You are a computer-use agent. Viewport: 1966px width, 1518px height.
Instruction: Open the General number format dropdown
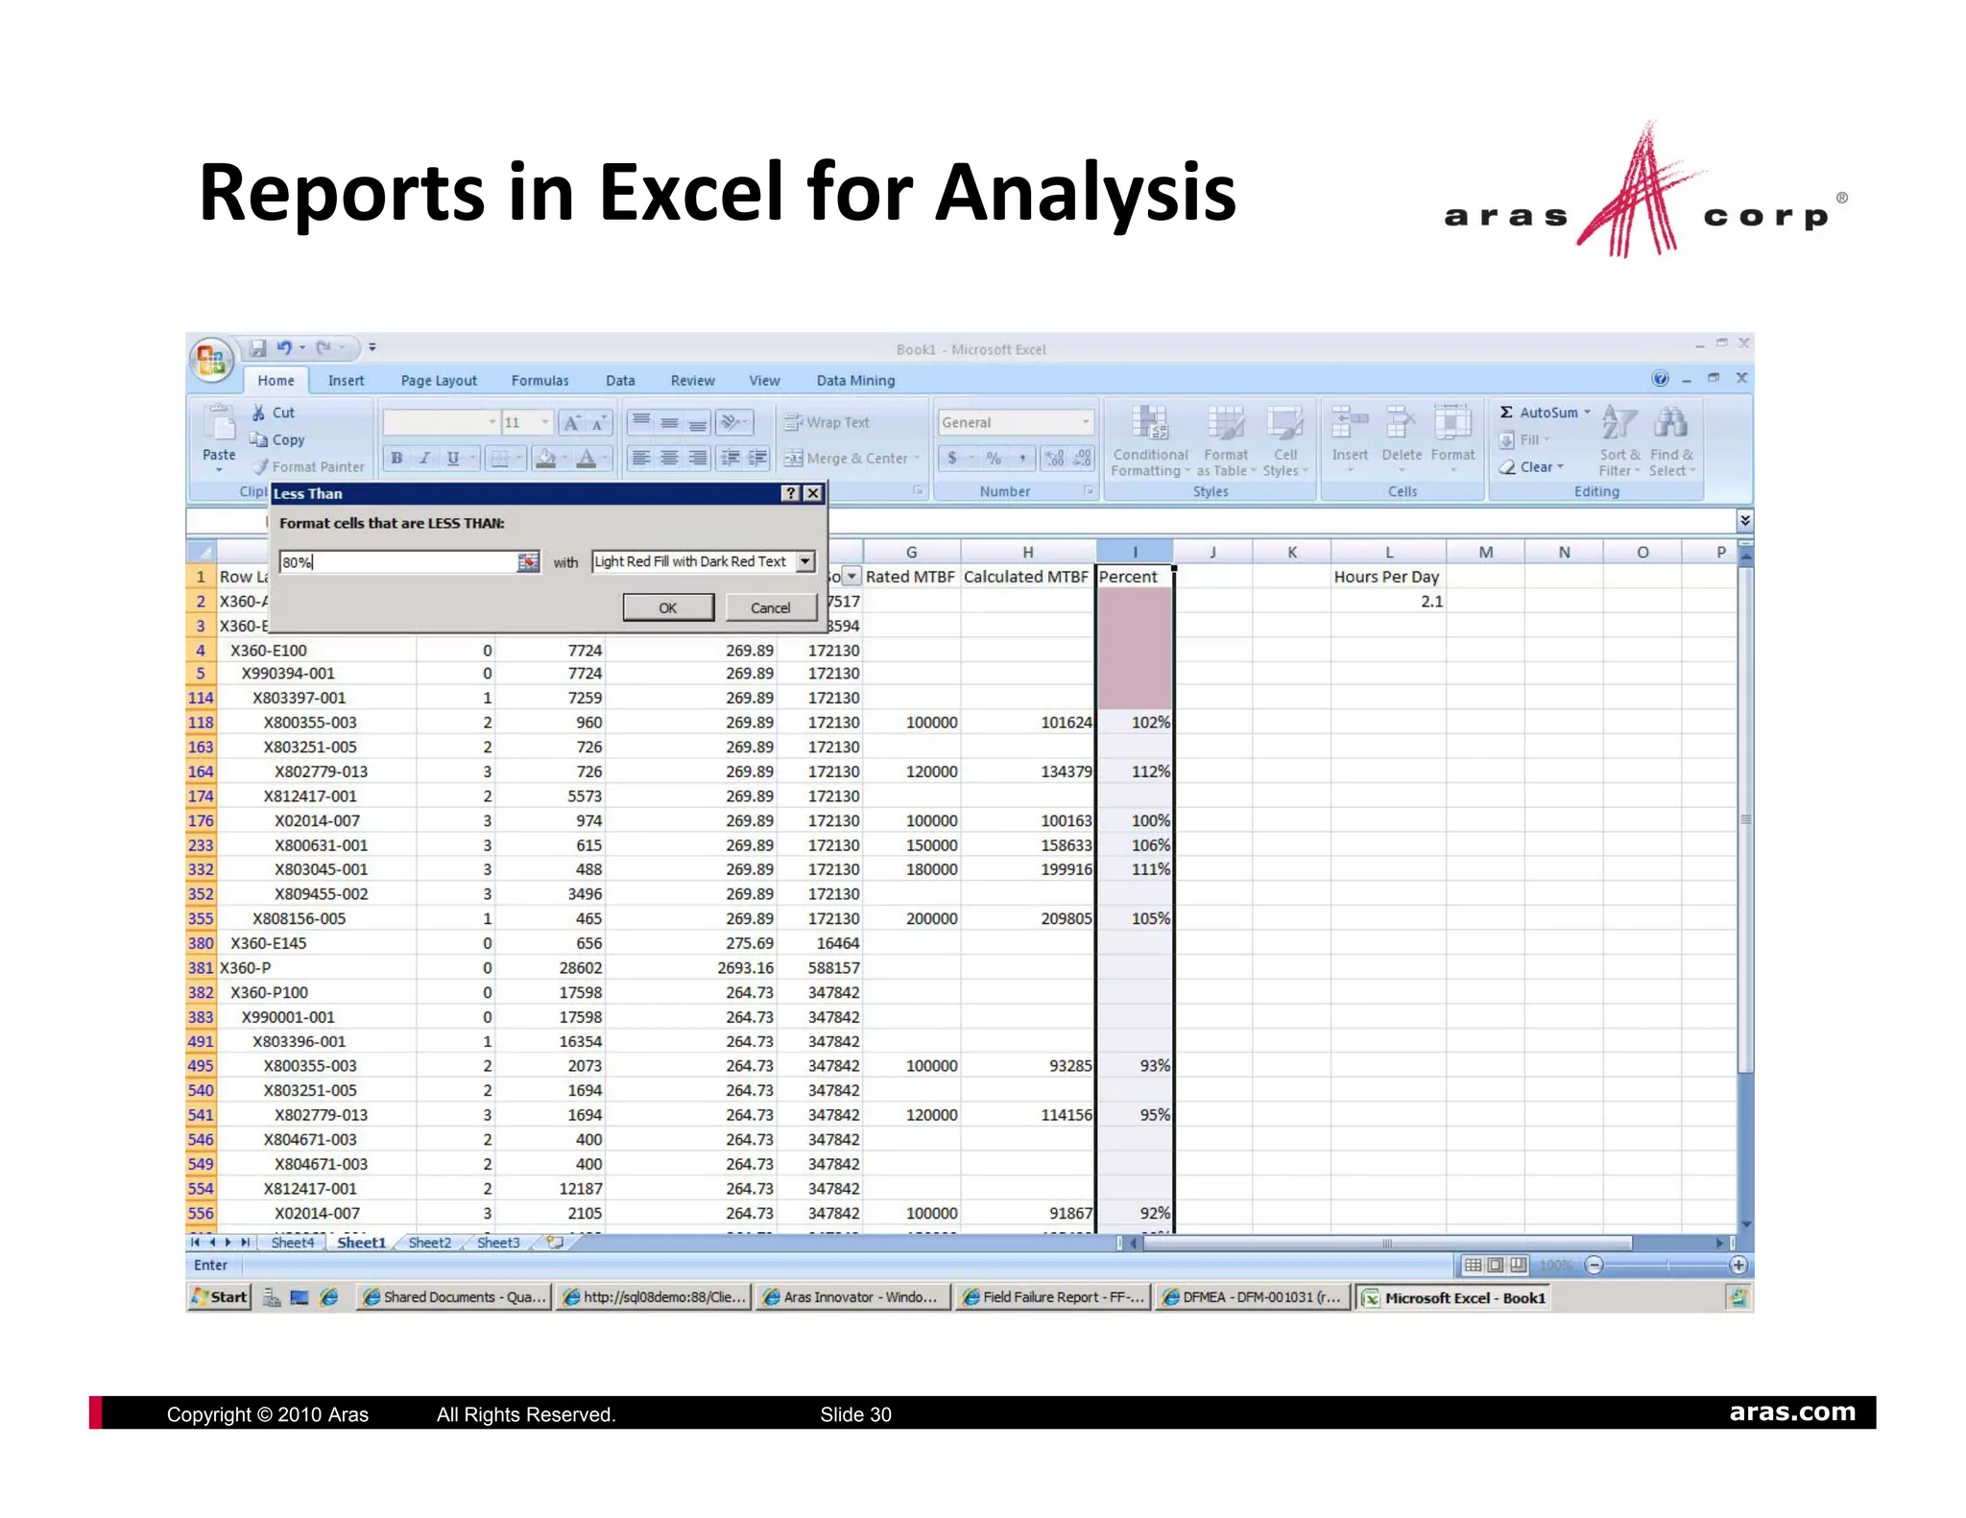coord(1086,422)
